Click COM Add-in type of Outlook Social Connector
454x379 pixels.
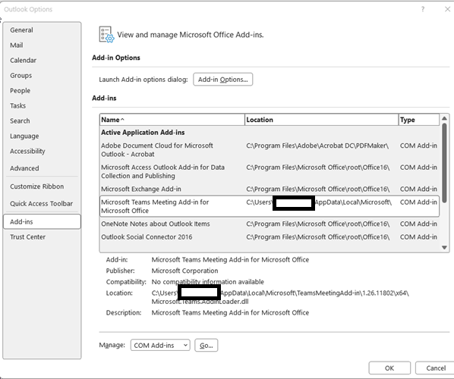click(x=418, y=237)
